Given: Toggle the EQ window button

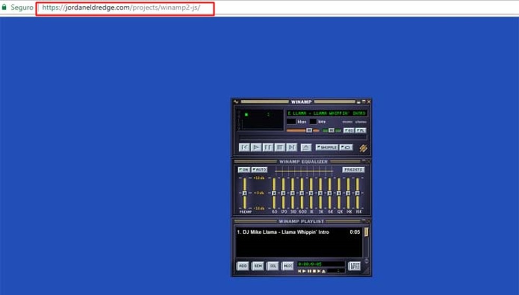Looking at the screenshot, I should 349,130.
